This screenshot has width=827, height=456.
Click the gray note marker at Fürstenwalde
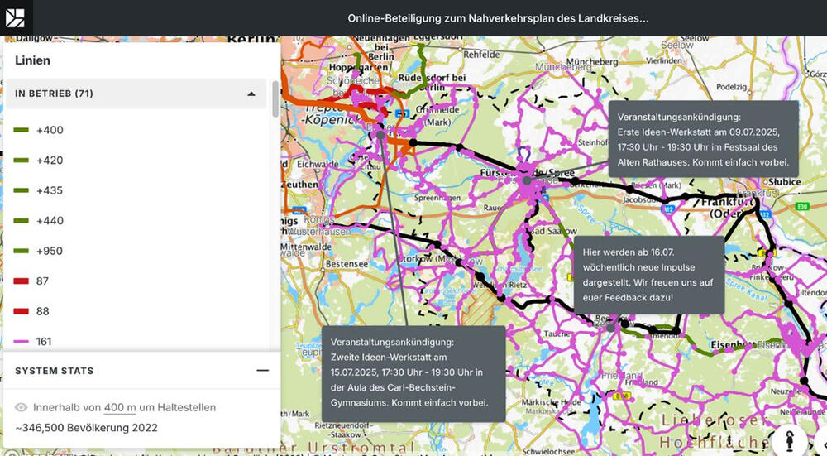(526, 180)
